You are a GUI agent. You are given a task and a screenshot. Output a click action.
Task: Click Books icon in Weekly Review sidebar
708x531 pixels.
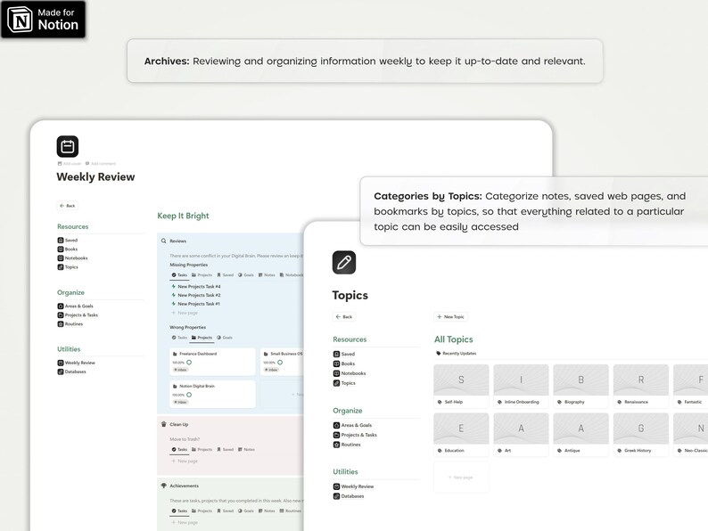61,249
